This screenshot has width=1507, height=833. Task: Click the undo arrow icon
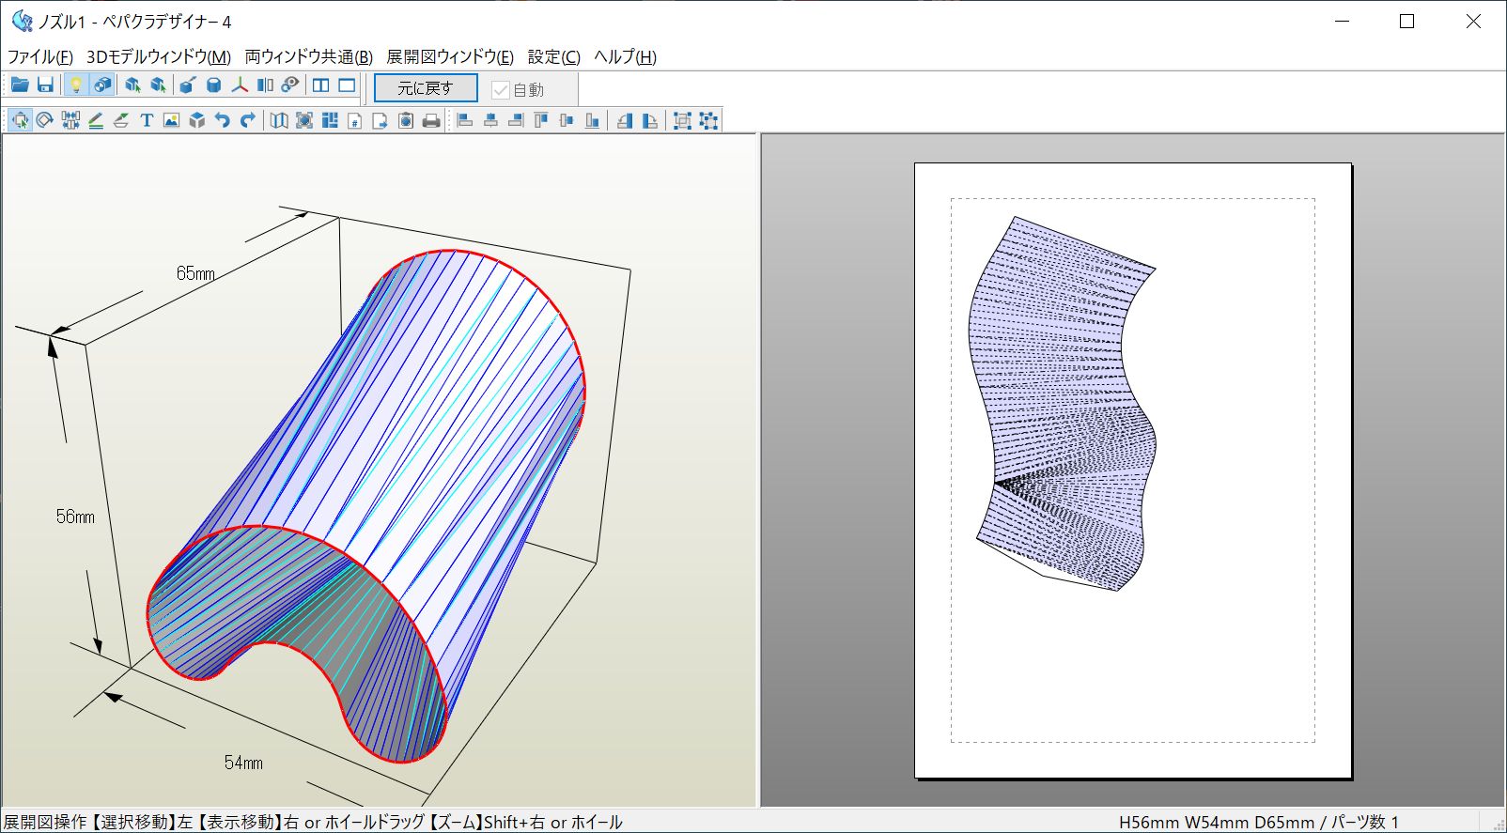(x=223, y=120)
